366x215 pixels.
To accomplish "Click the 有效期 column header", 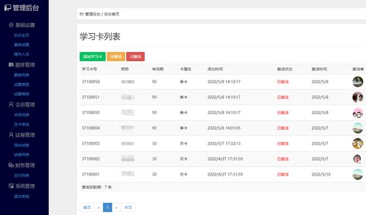I will point(158,69).
